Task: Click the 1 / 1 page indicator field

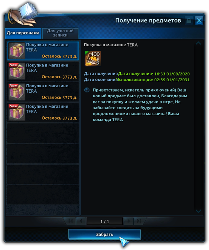Action: (x=105, y=221)
